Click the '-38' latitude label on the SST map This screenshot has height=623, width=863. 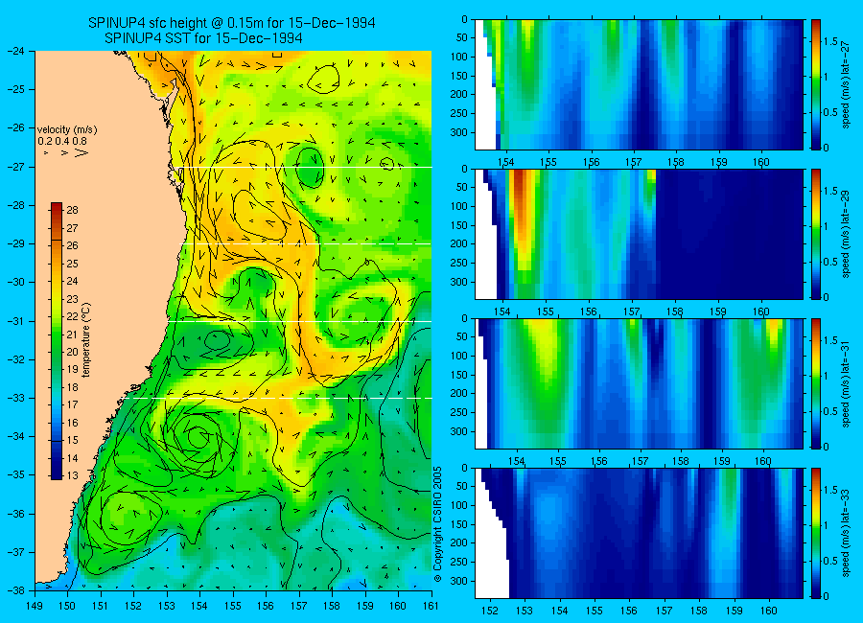14,590
